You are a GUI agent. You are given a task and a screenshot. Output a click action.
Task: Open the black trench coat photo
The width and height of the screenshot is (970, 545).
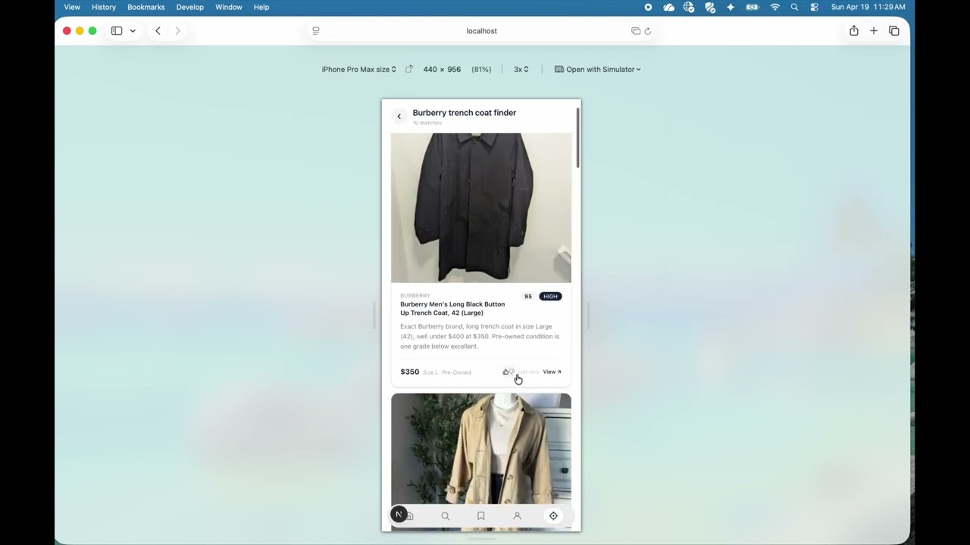point(481,207)
